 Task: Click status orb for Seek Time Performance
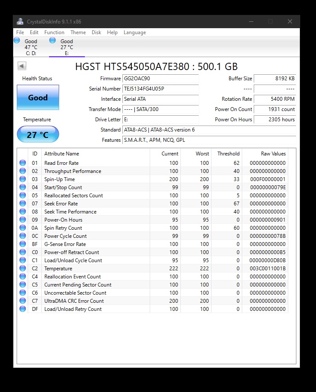[x=23, y=211]
